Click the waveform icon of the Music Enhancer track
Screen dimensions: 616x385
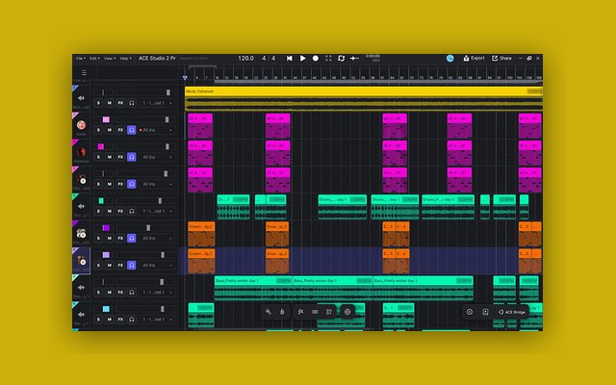tap(81, 98)
